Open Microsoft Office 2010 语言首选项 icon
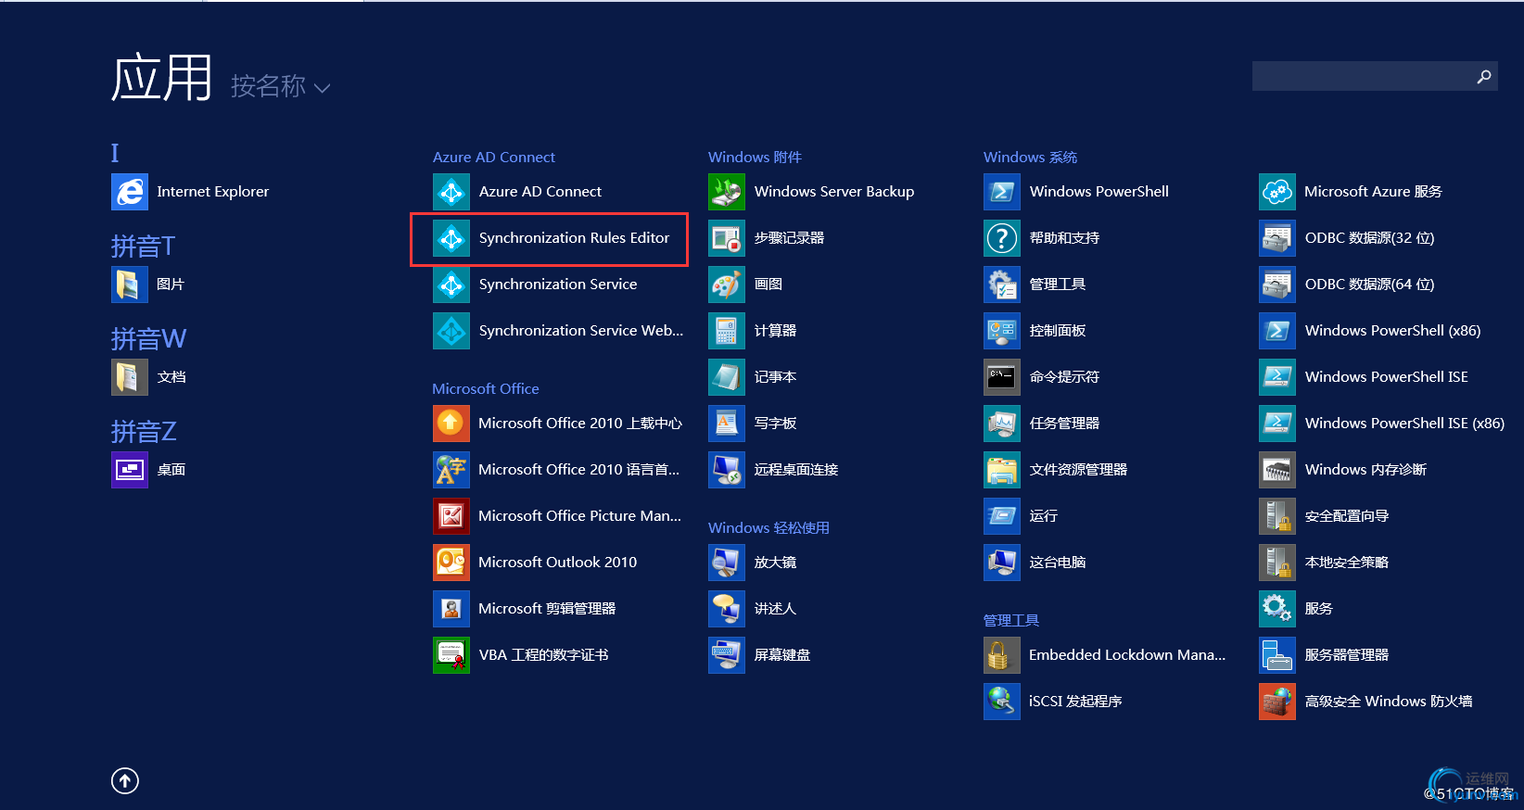Image resolution: width=1524 pixels, height=810 pixels. point(451,470)
